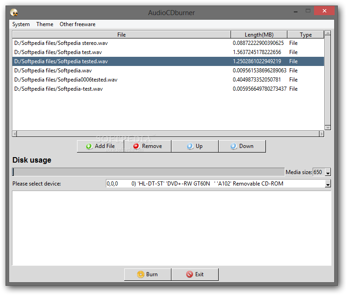
Task: Move selected track Up
Action: coord(195,146)
